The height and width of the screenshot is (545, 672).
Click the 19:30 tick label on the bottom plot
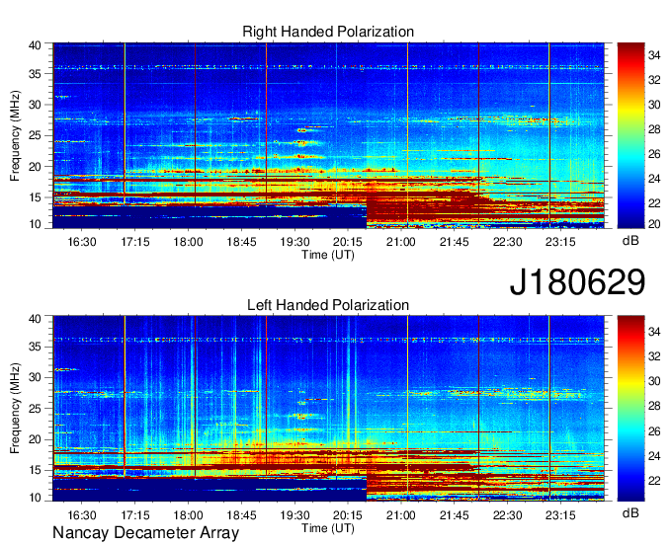[294, 515]
